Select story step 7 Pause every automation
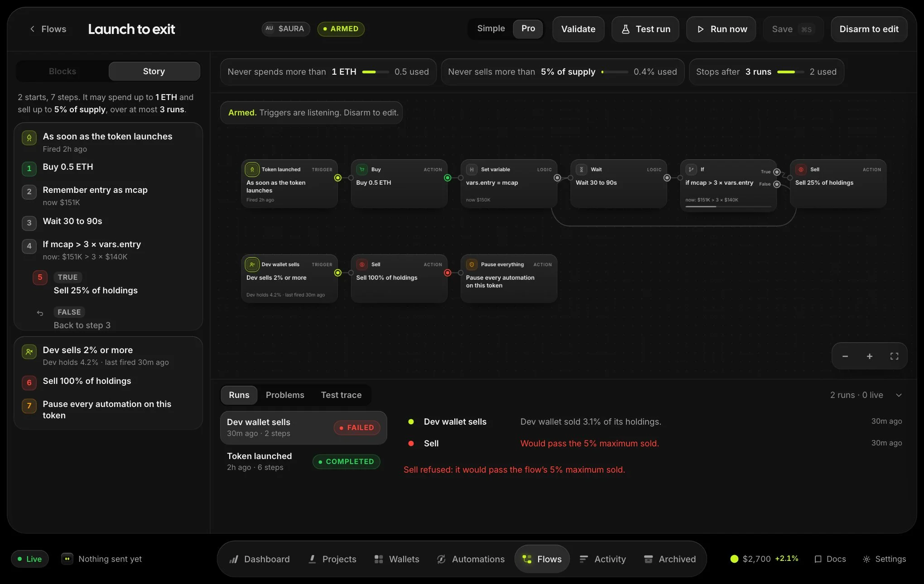Screen dimensions: 924x584 108,409
